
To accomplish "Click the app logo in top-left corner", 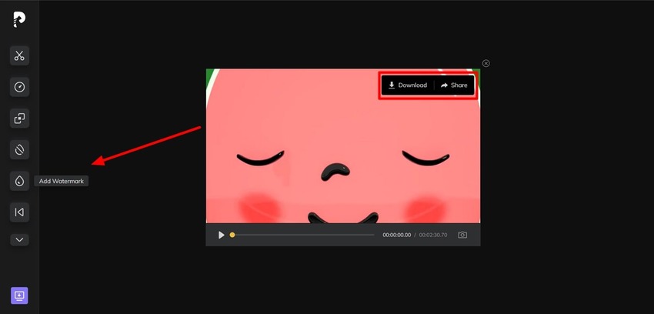I will [19, 18].
